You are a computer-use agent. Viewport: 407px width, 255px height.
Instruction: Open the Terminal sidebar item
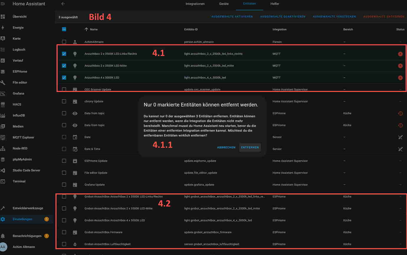click(x=19, y=181)
